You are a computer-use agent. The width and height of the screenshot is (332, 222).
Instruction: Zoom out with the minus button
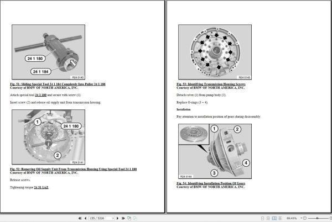click(305, 218)
